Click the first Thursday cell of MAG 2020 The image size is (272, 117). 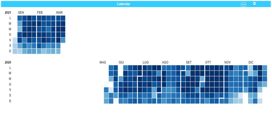106,84
